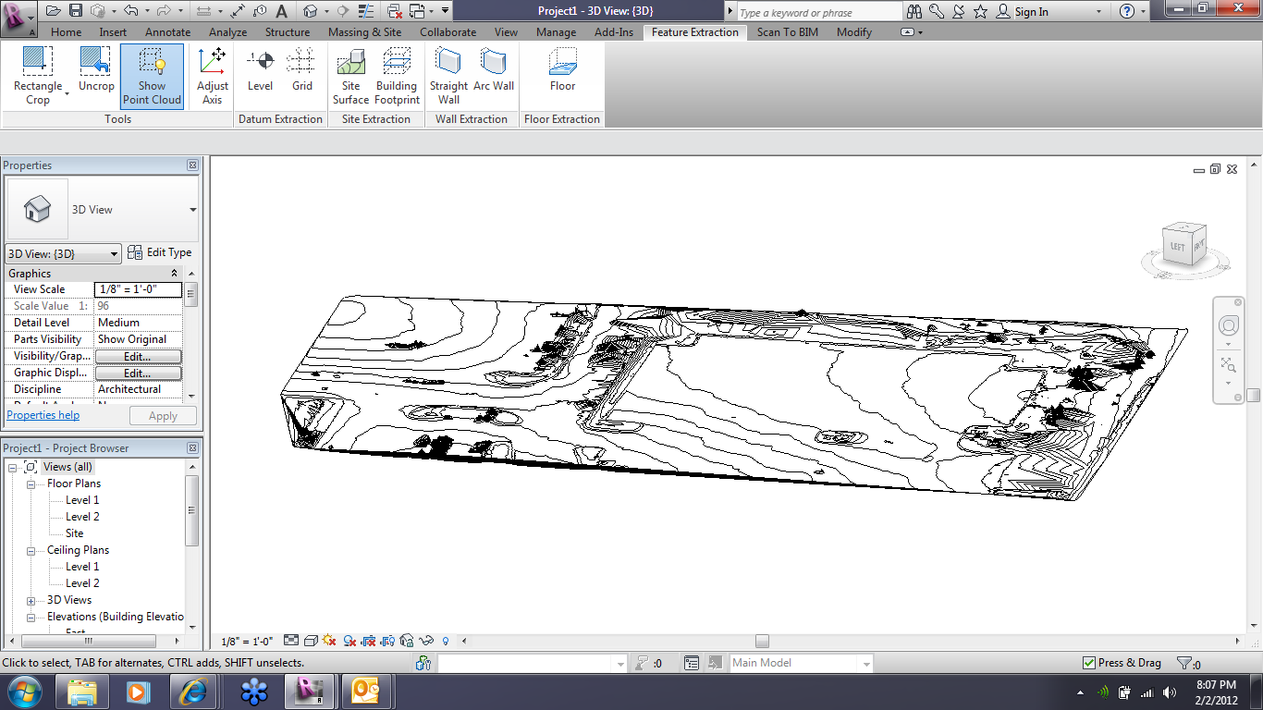Collapse the Floor Plans tree branch

pos(32,483)
